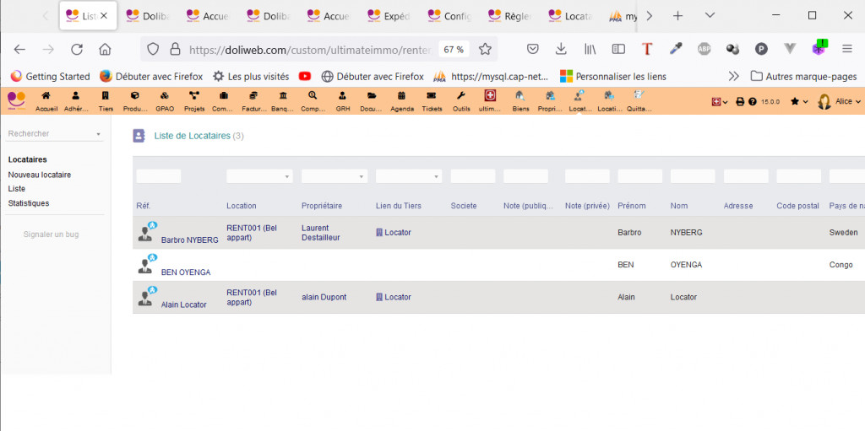Expand the Location filter dropdown
Screen dimensions: 865x431
(259, 176)
